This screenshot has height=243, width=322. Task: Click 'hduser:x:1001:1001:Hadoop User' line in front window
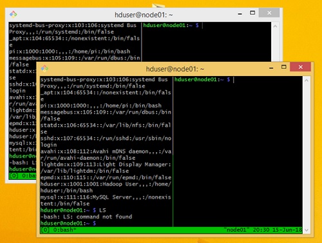tap(106, 184)
